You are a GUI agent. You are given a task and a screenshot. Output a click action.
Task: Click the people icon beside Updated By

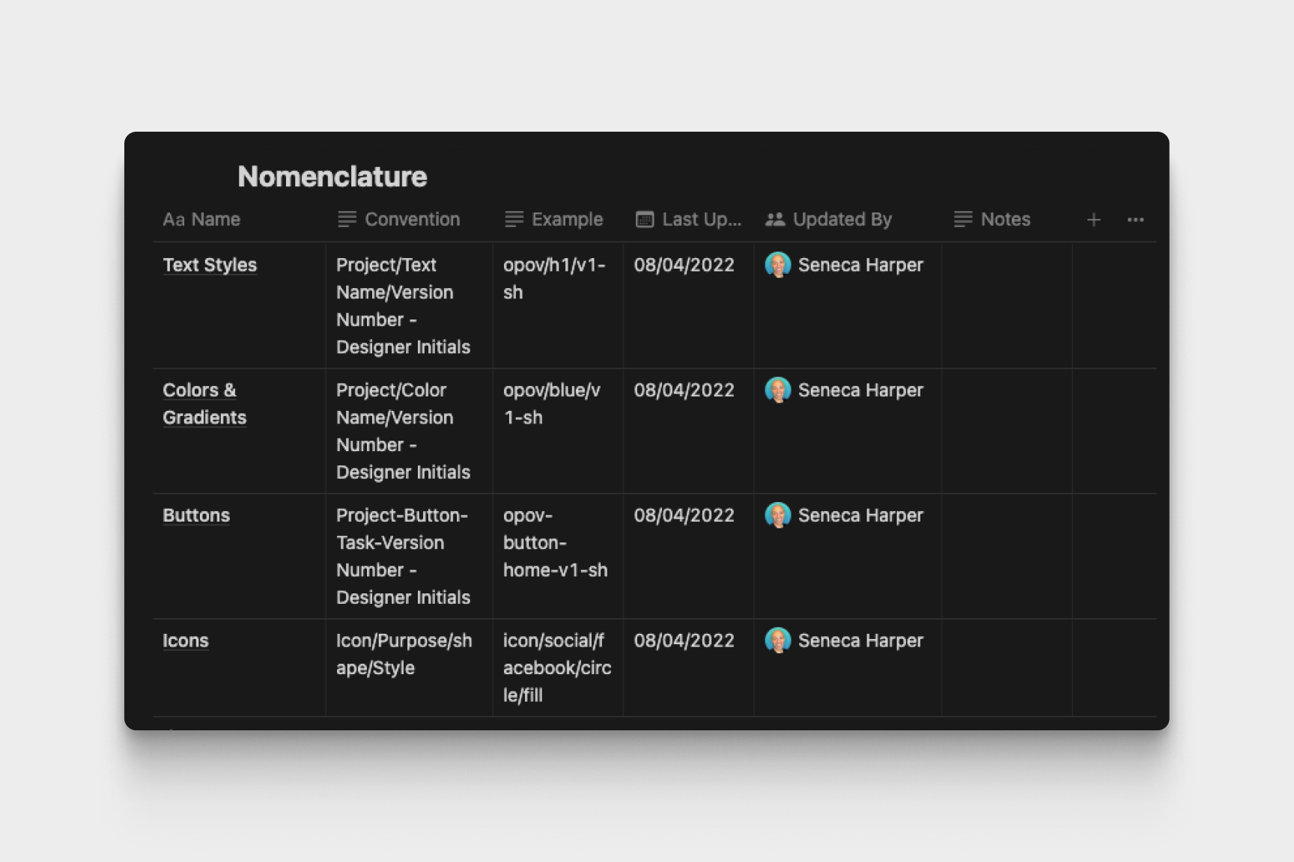[775, 219]
